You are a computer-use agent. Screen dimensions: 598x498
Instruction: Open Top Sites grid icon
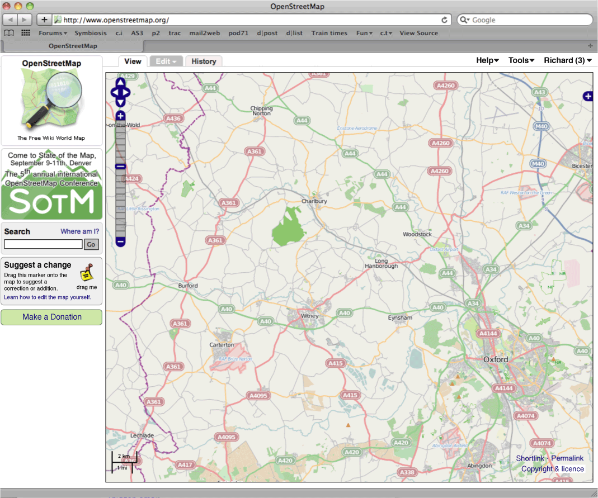pyautogui.click(x=26, y=33)
